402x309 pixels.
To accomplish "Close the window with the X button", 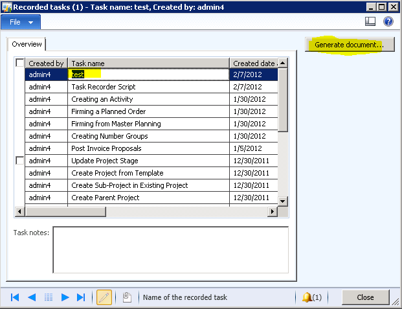I will [394, 7].
